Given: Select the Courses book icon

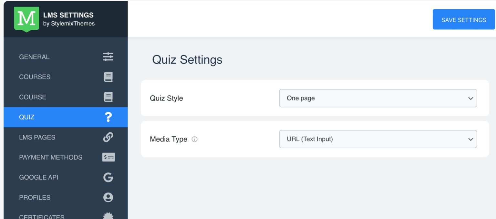Looking at the screenshot, I should [108, 77].
